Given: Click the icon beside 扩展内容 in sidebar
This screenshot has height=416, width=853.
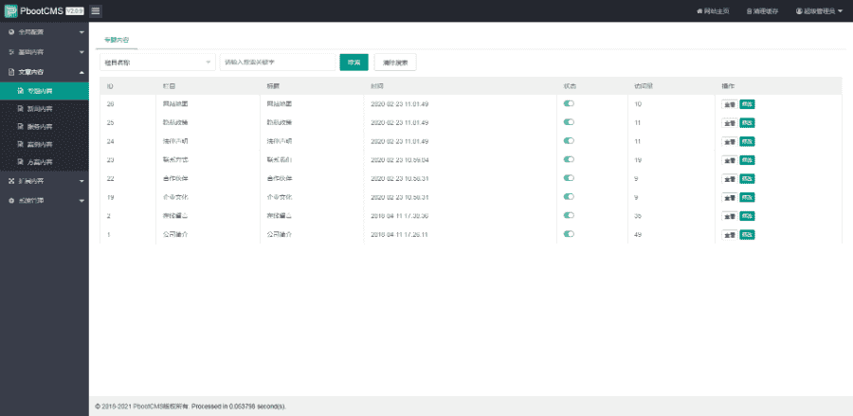Looking at the screenshot, I should tap(11, 181).
